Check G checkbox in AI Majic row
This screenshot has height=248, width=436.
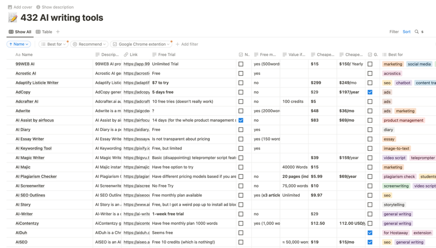click(x=370, y=167)
